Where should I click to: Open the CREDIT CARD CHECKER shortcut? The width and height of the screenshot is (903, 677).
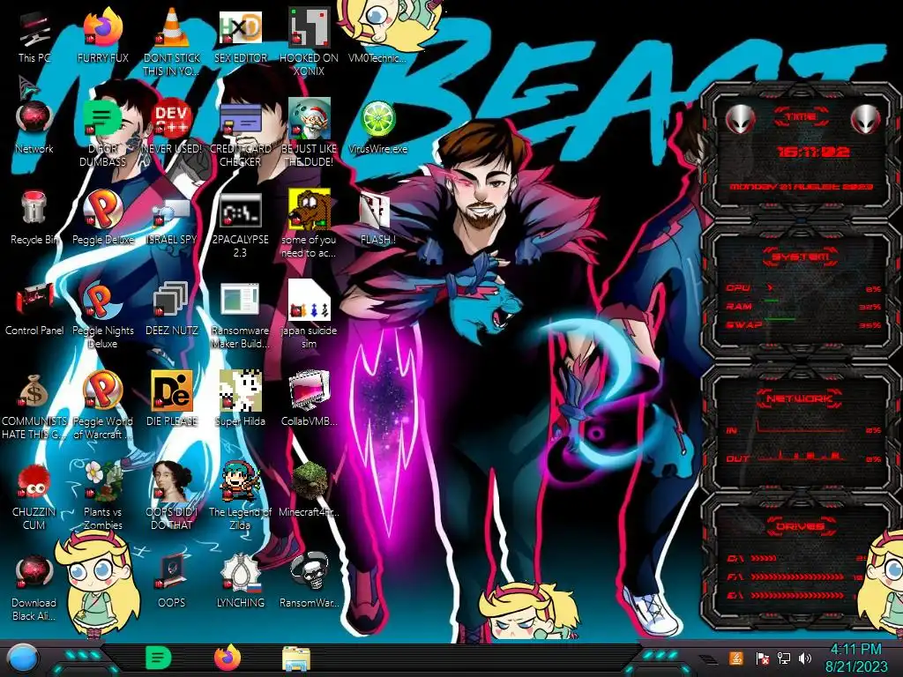point(240,134)
